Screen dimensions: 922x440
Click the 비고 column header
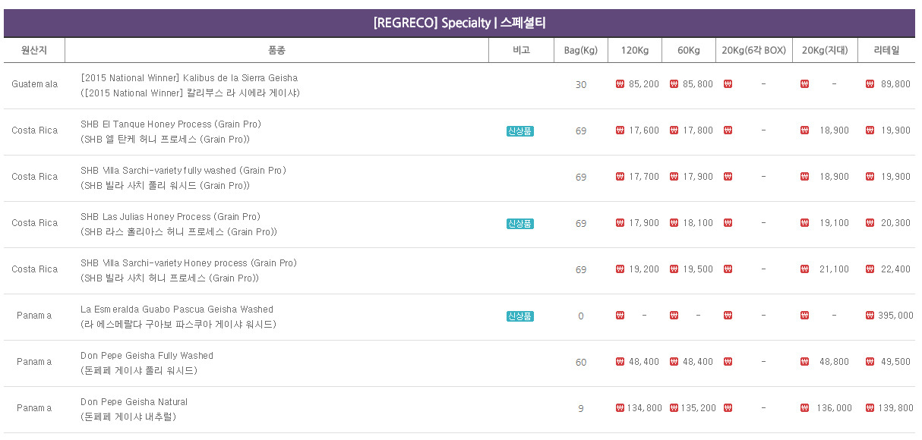point(521,50)
